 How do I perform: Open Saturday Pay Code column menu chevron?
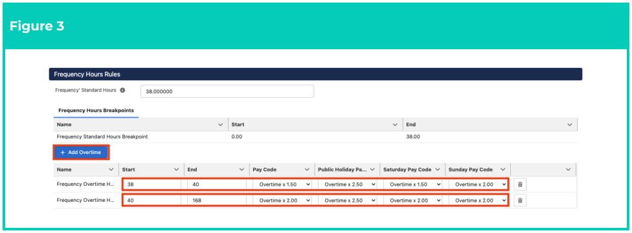click(x=437, y=170)
